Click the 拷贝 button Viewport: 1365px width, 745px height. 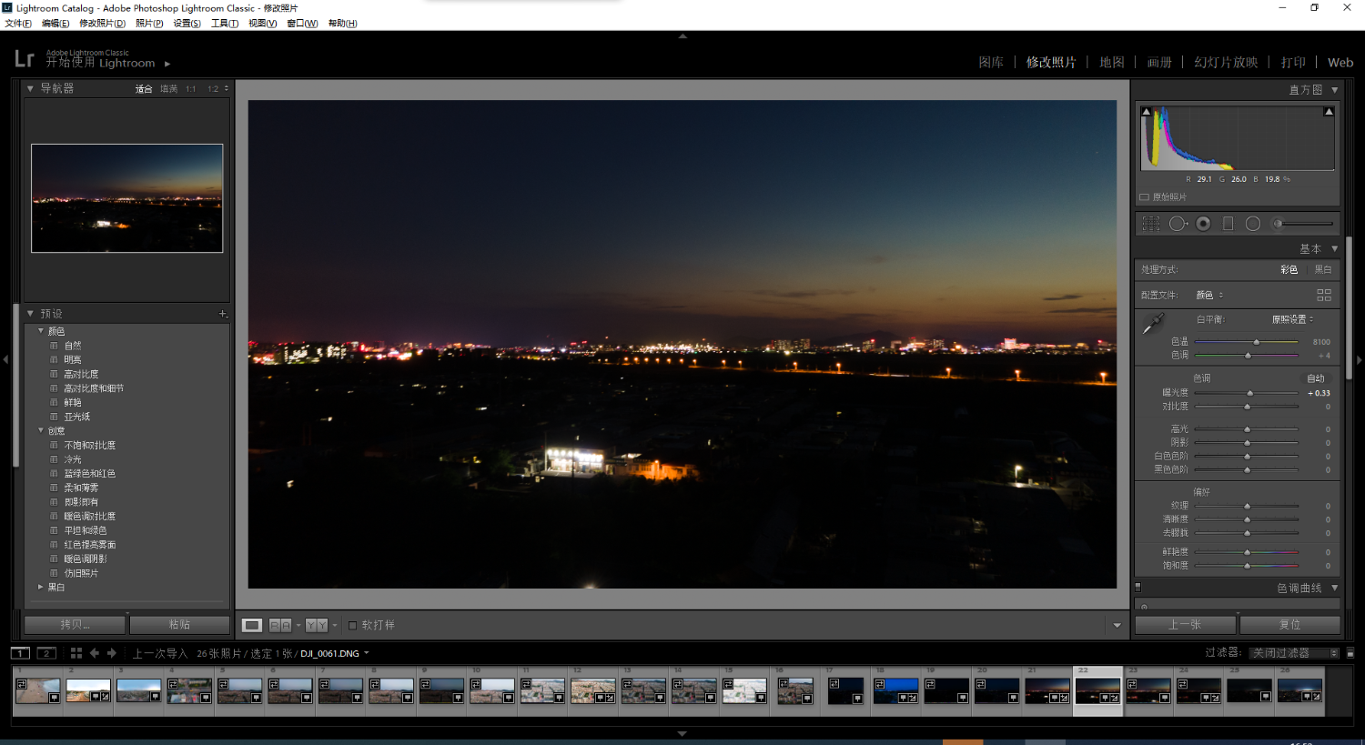[75, 625]
